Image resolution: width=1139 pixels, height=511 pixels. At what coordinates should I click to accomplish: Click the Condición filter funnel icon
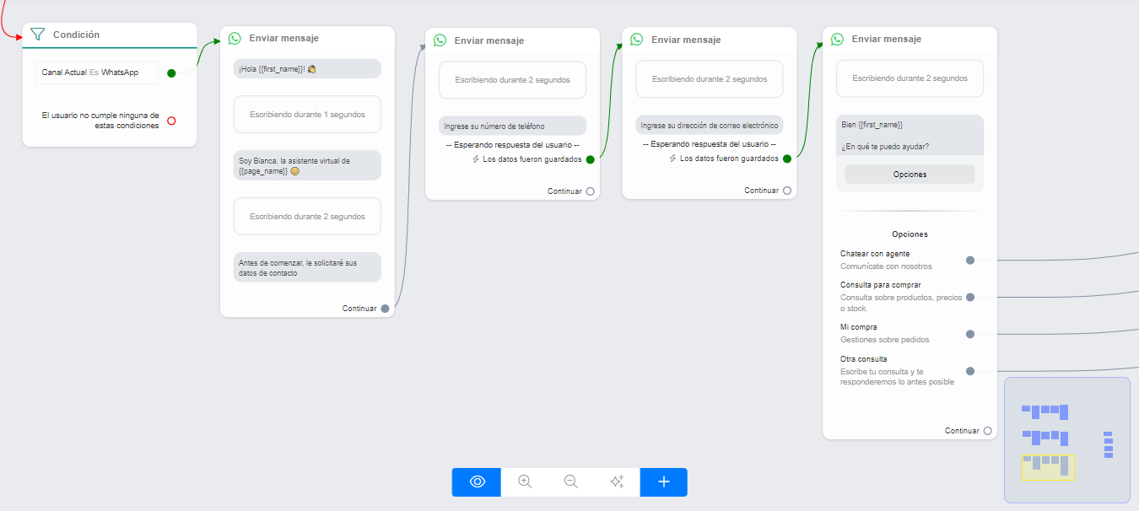coord(37,35)
